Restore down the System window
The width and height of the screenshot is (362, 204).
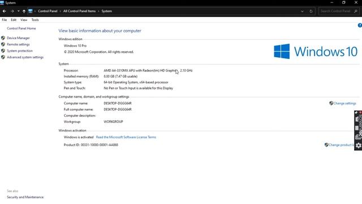(344, 3)
